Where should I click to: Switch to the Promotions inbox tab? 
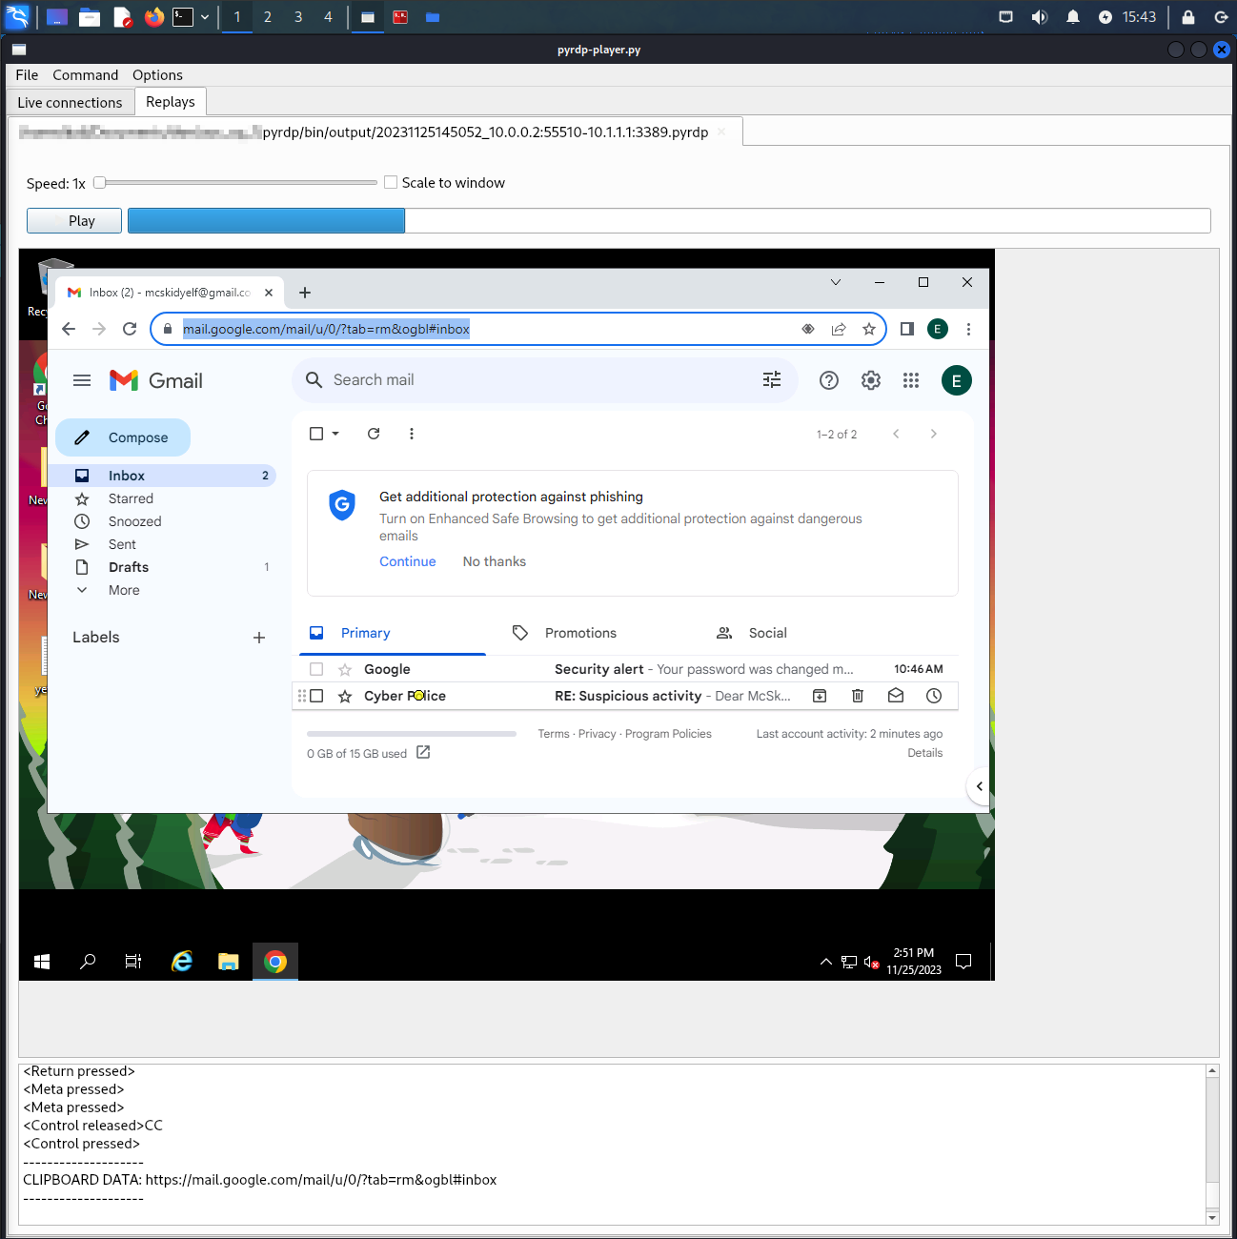click(580, 633)
